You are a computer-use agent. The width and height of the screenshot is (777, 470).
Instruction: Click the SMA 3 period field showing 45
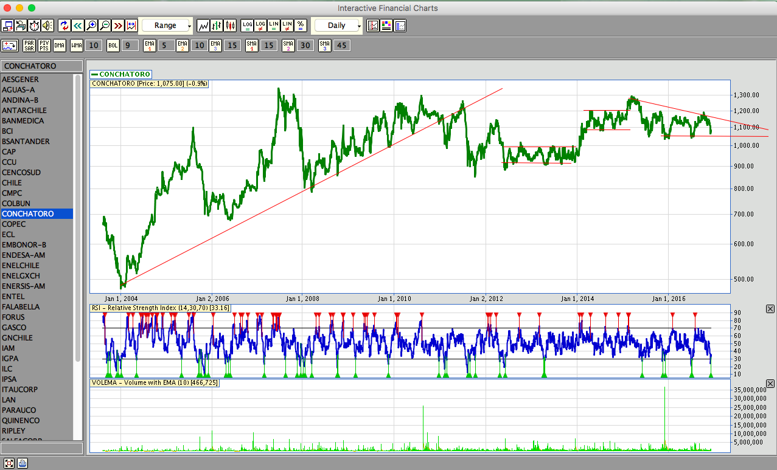(x=342, y=46)
